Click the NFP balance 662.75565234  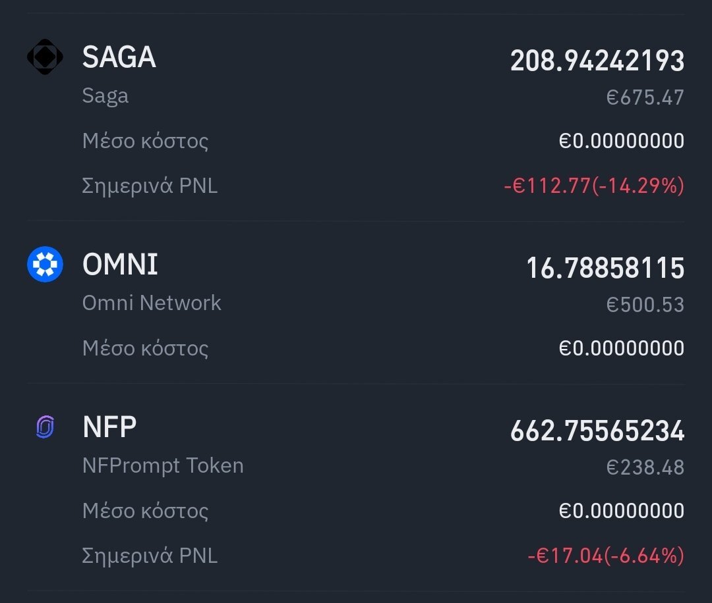pyautogui.click(x=597, y=431)
